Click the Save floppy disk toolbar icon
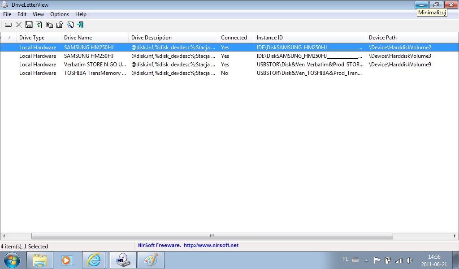The width and height of the screenshot is (459, 269). (x=29, y=25)
